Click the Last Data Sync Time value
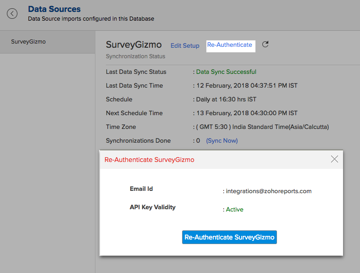Viewport: 360px width, 273px height. click(x=247, y=86)
